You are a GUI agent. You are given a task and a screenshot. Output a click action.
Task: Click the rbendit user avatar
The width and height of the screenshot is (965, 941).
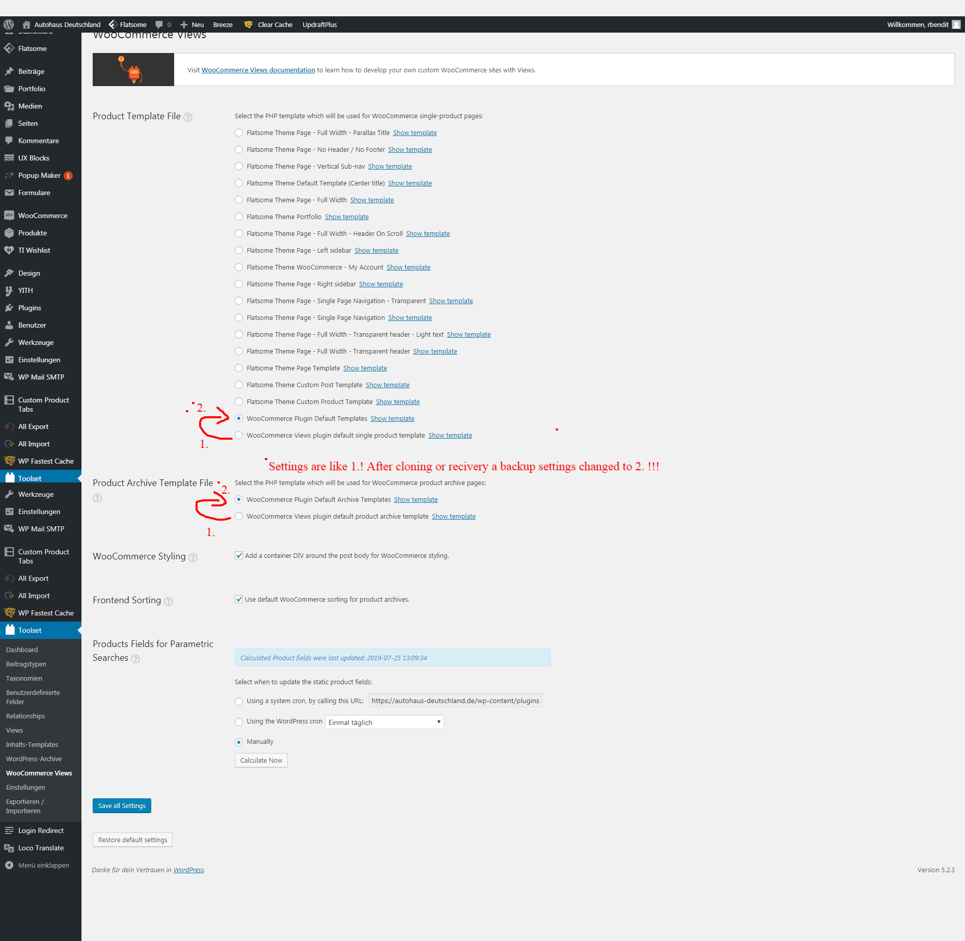956,24
